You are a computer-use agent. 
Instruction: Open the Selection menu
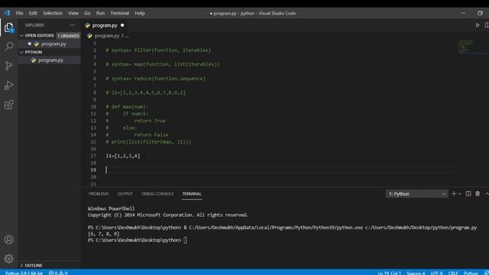click(53, 13)
